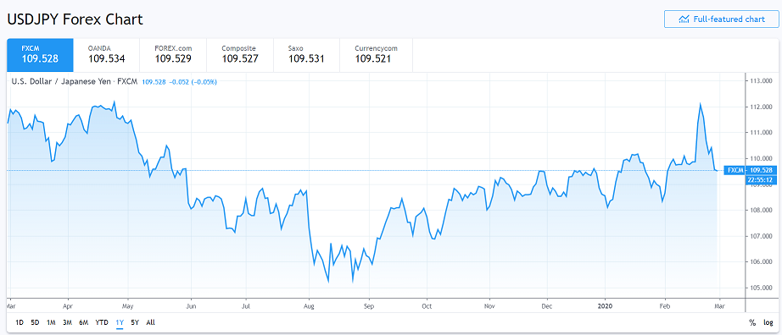Viewport: 782px width, 335px height.
Task: Click the 109.528 −0.052 (−0.05%) price change text
Action: tap(179, 81)
